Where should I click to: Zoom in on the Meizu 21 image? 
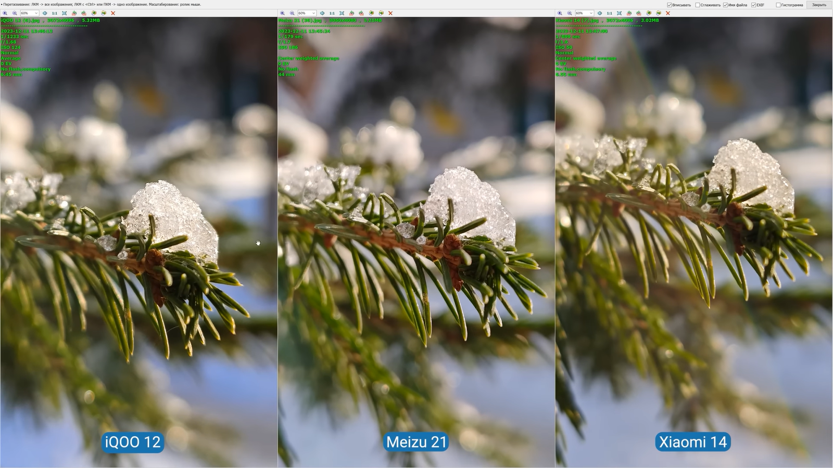click(283, 13)
